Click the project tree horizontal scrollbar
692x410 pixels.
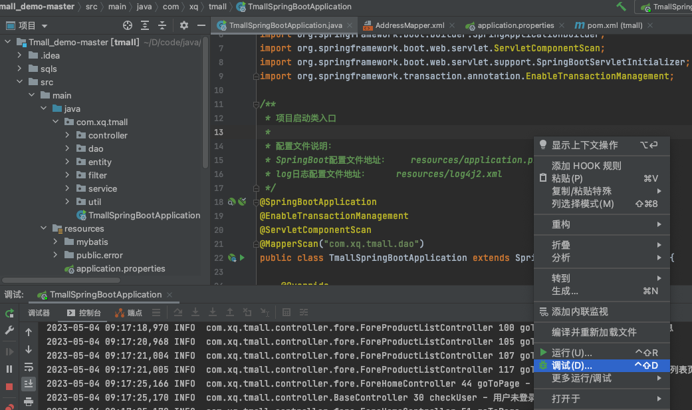click(61, 280)
